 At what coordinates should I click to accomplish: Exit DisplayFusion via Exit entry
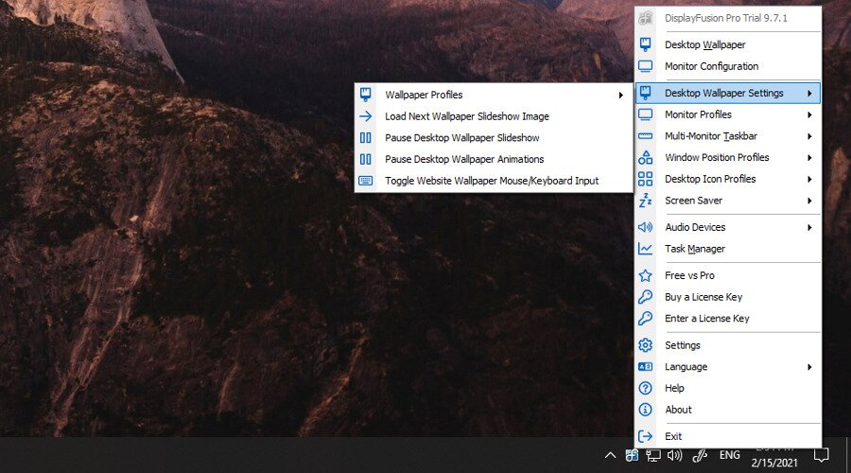pos(728,436)
